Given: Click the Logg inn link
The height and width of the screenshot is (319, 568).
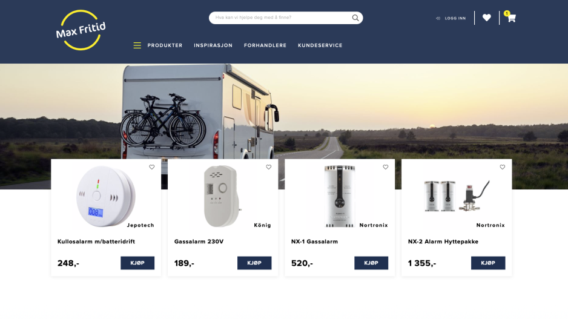Looking at the screenshot, I should tap(455, 18).
